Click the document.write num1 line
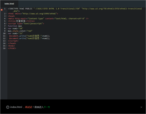The image size is (146, 114). click(x=29, y=36)
